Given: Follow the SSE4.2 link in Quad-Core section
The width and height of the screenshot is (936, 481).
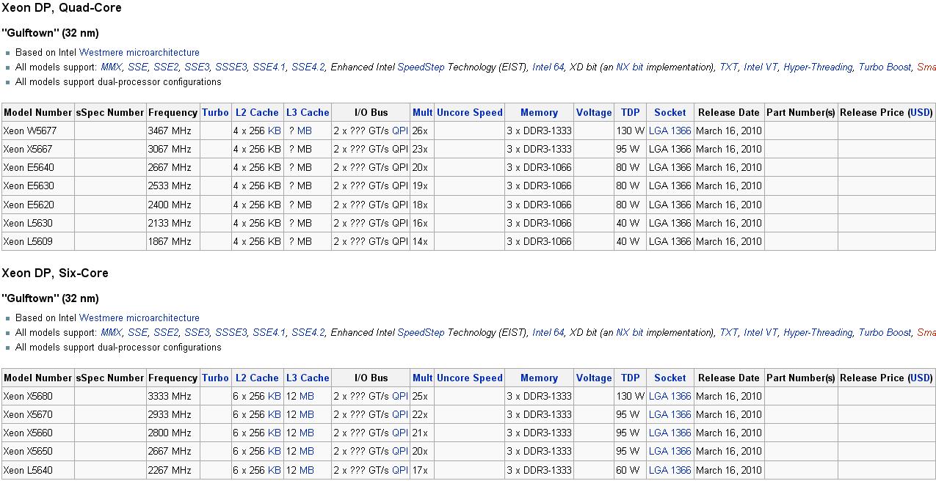Looking at the screenshot, I should 308,67.
